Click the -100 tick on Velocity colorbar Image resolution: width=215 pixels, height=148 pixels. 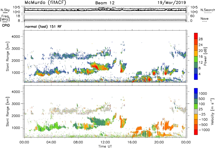point(203,119)
